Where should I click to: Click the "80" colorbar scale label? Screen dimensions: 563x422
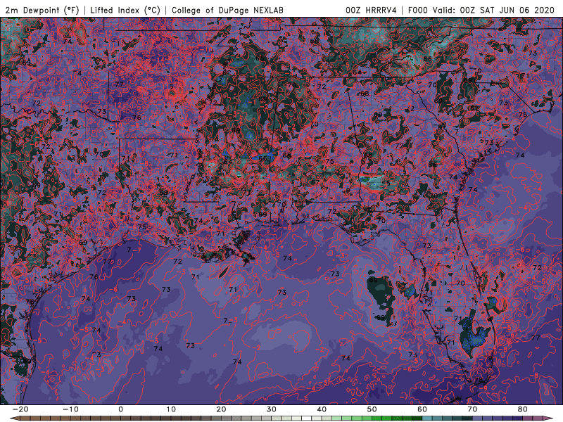click(x=523, y=409)
